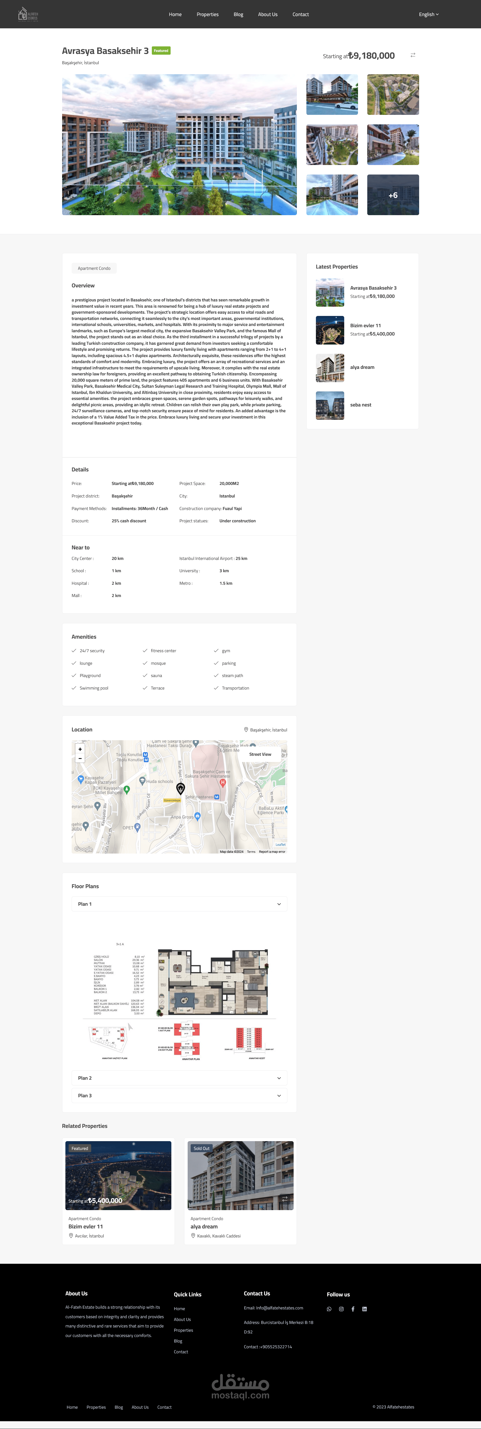Collapse the Plan 1 floor plan section

point(179,904)
